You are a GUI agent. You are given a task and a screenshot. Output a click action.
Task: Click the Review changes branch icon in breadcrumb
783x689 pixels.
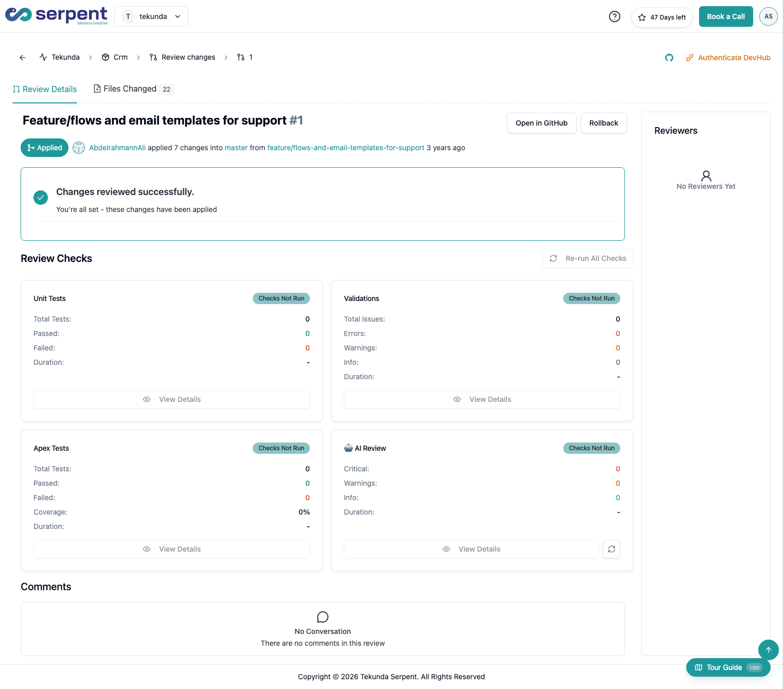tap(152, 57)
